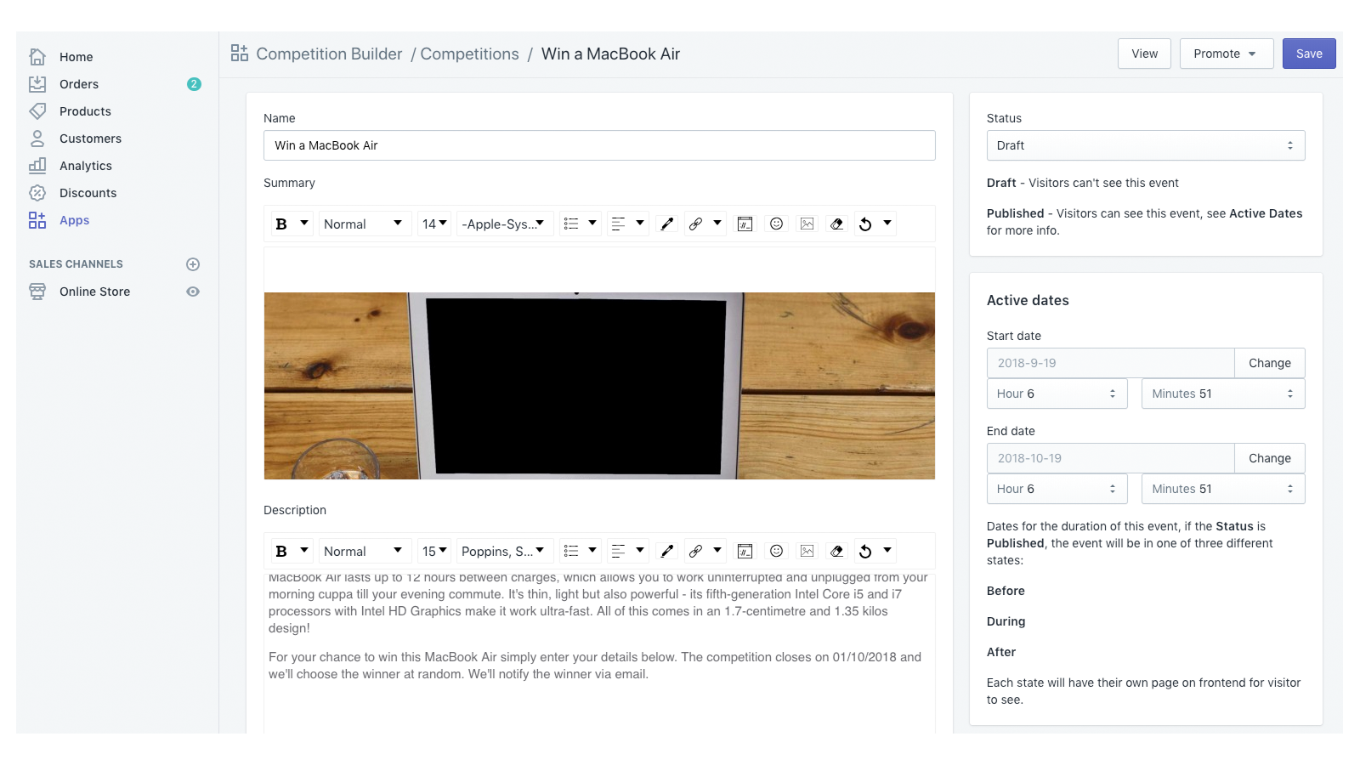Expand the Summary font size dropdown
The height and width of the screenshot is (765, 1360).
[434, 224]
